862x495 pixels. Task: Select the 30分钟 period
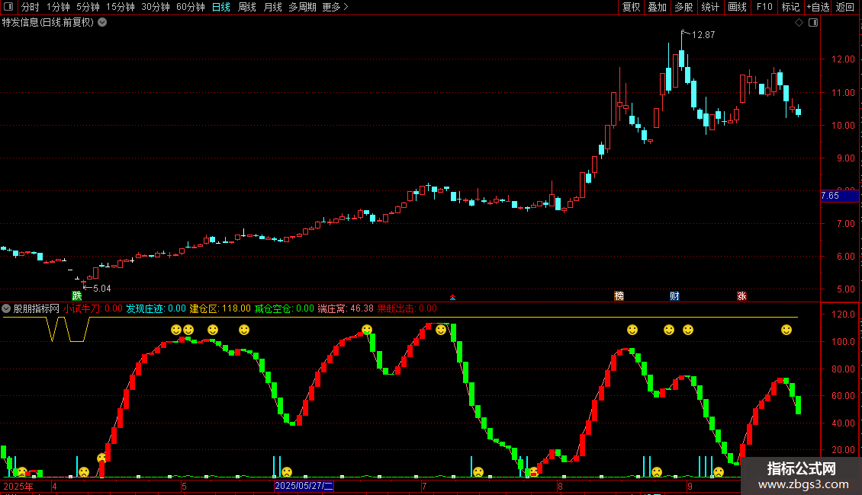pos(156,7)
